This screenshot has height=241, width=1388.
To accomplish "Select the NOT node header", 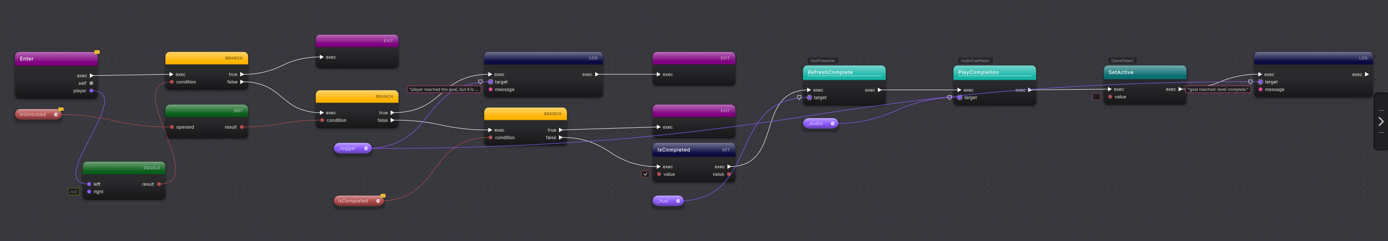I will (x=206, y=110).
